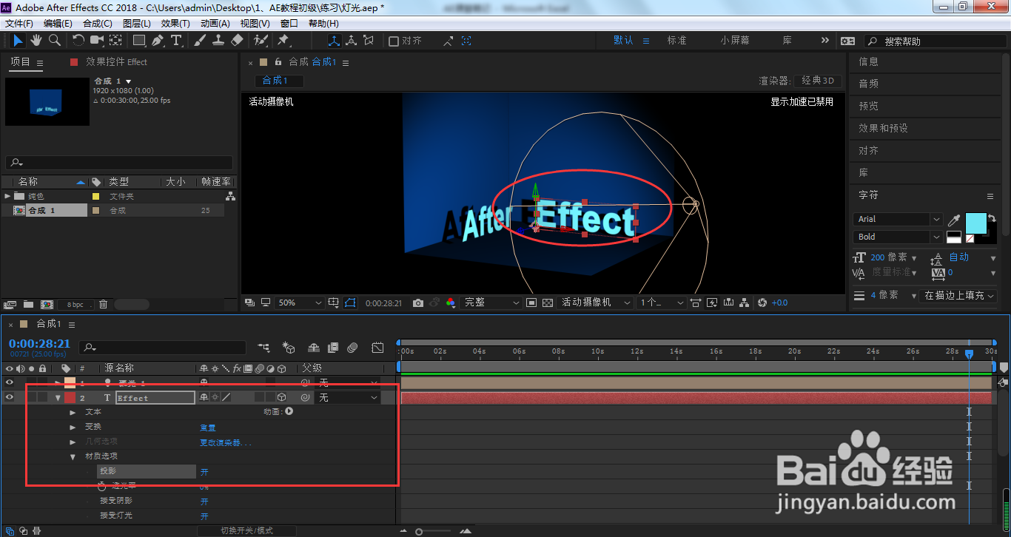Image resolution: width=1011 pixels, height=537 pixels.
Task: Open the 完整 resolution dropdown
Action: click(491, 303)
